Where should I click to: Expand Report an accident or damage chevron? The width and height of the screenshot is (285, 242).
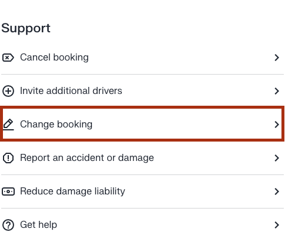(277, 158)
